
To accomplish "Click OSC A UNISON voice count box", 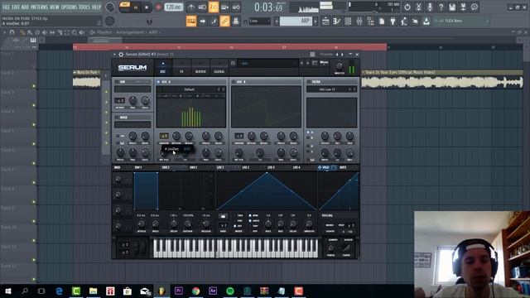I will [164, 136].
